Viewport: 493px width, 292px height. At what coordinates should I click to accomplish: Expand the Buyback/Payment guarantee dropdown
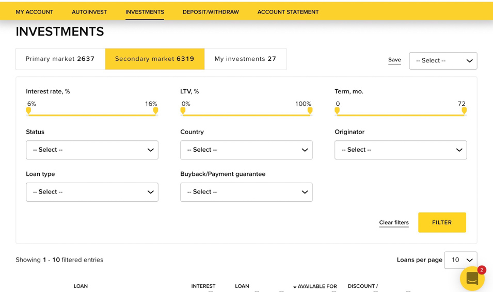(x=246, y=192)
